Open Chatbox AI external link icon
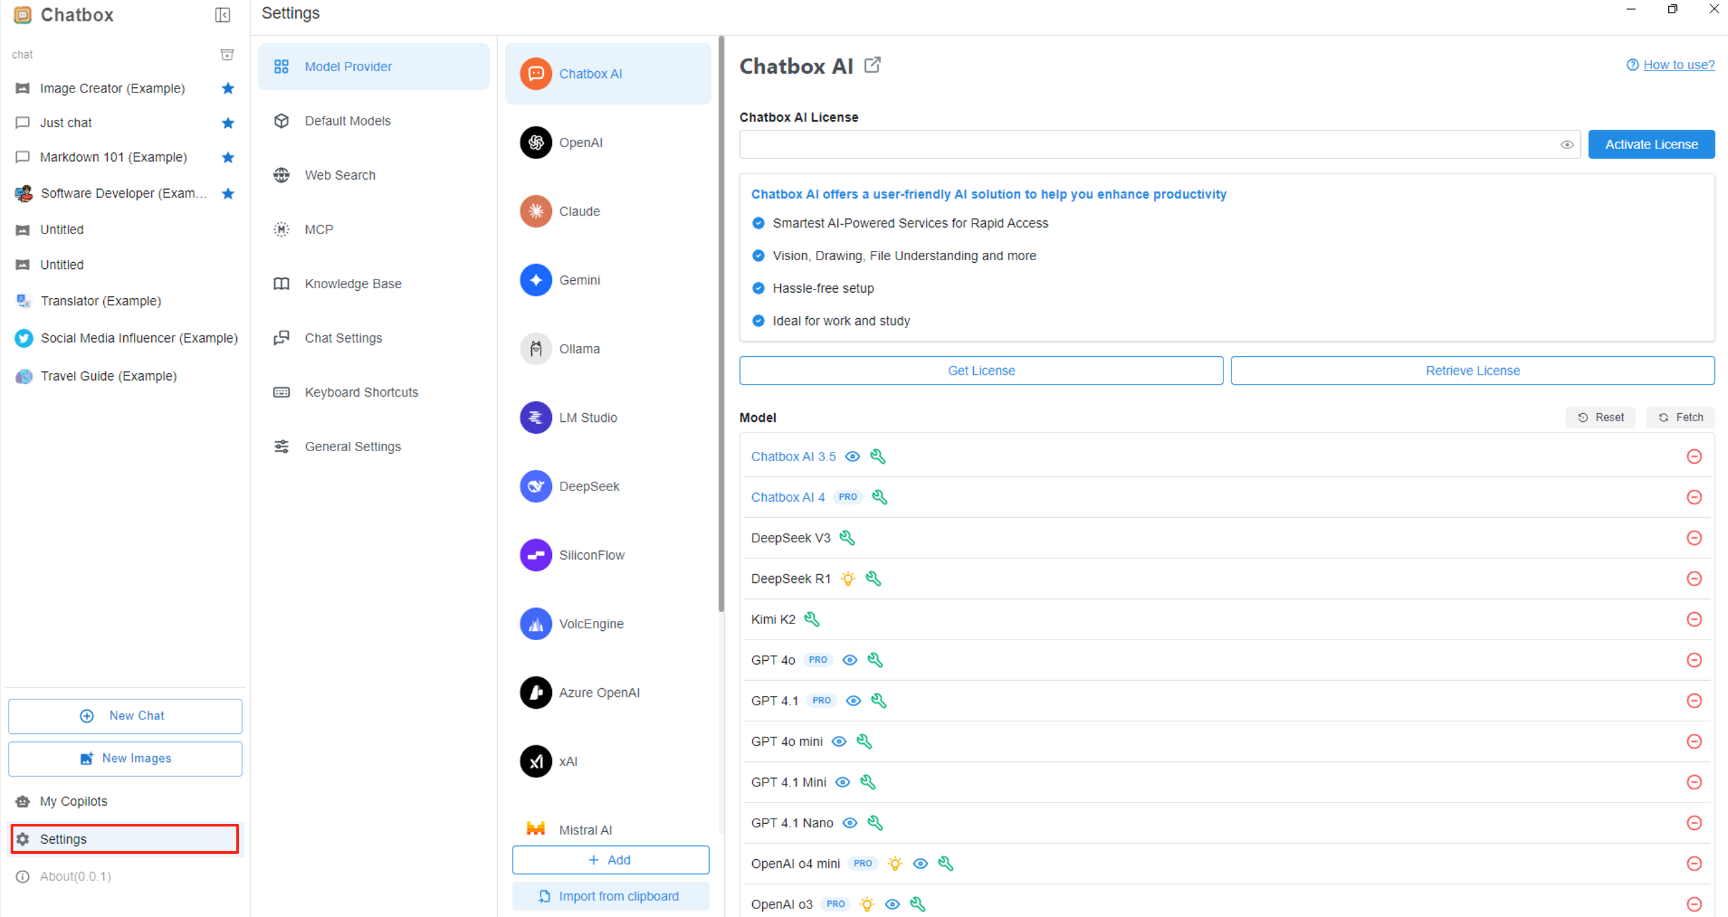Image resolution: width=1728 pixels, height=917 pixels. tap(872, 65)
